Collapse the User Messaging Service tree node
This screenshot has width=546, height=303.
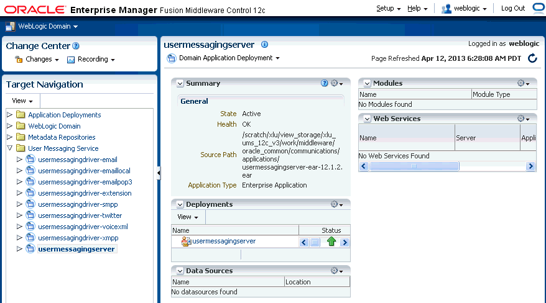(x=10, y=148)
